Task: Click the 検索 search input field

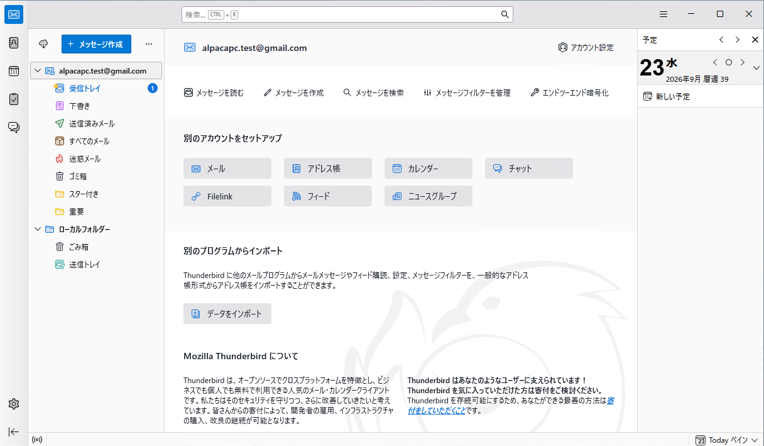Action: (347, 14)
